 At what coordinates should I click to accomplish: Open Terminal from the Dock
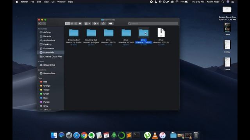tap(136, 135)
